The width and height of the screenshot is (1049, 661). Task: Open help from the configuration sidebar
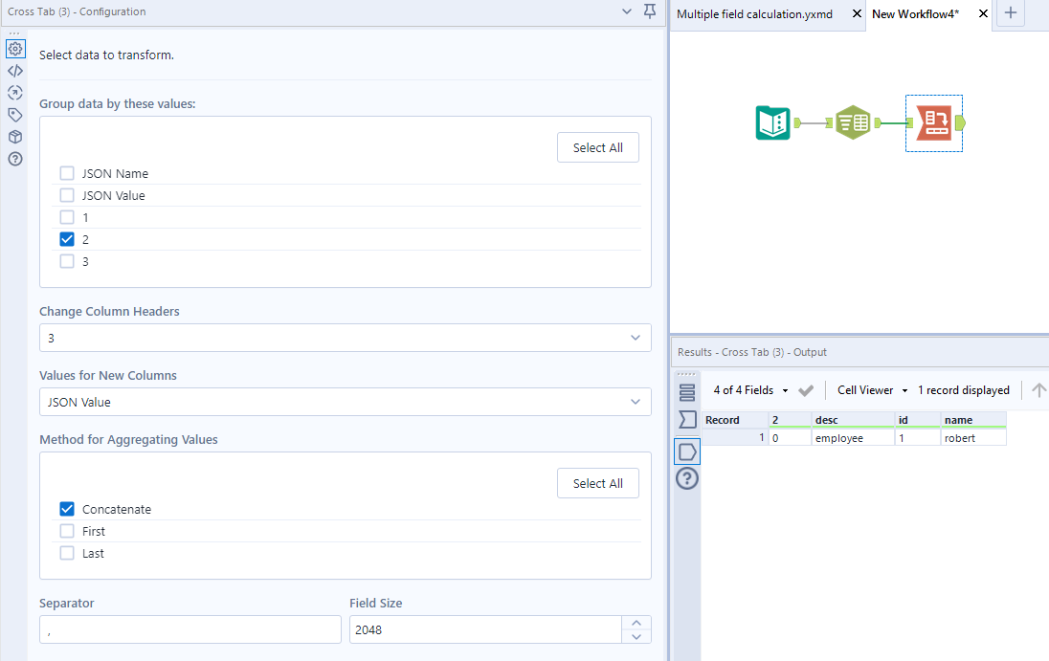coord(14,159)
